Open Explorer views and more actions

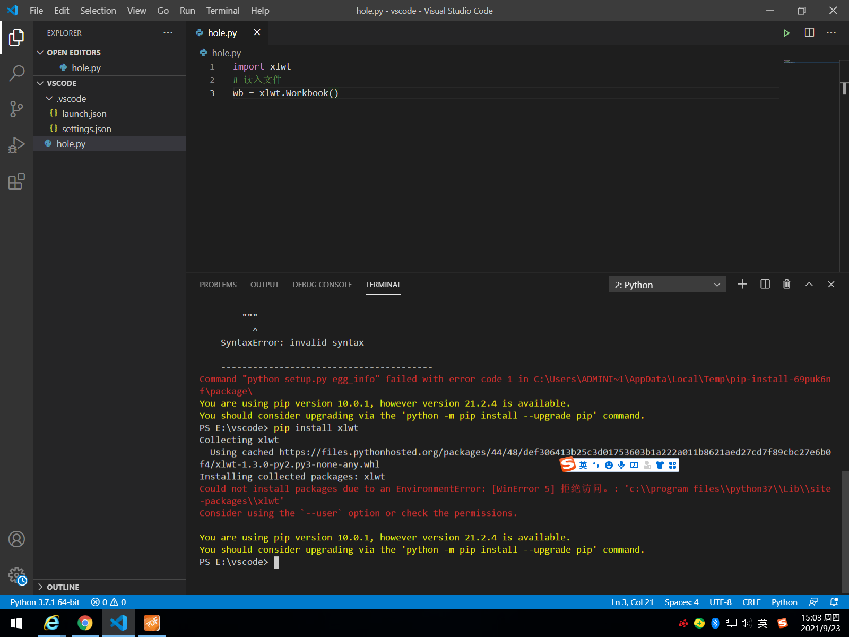coord(168,33)
